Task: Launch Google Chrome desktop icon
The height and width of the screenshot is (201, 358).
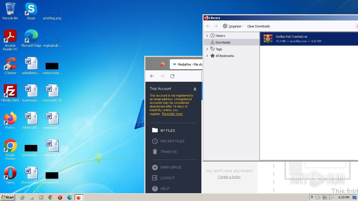Action: pos(10,150)
